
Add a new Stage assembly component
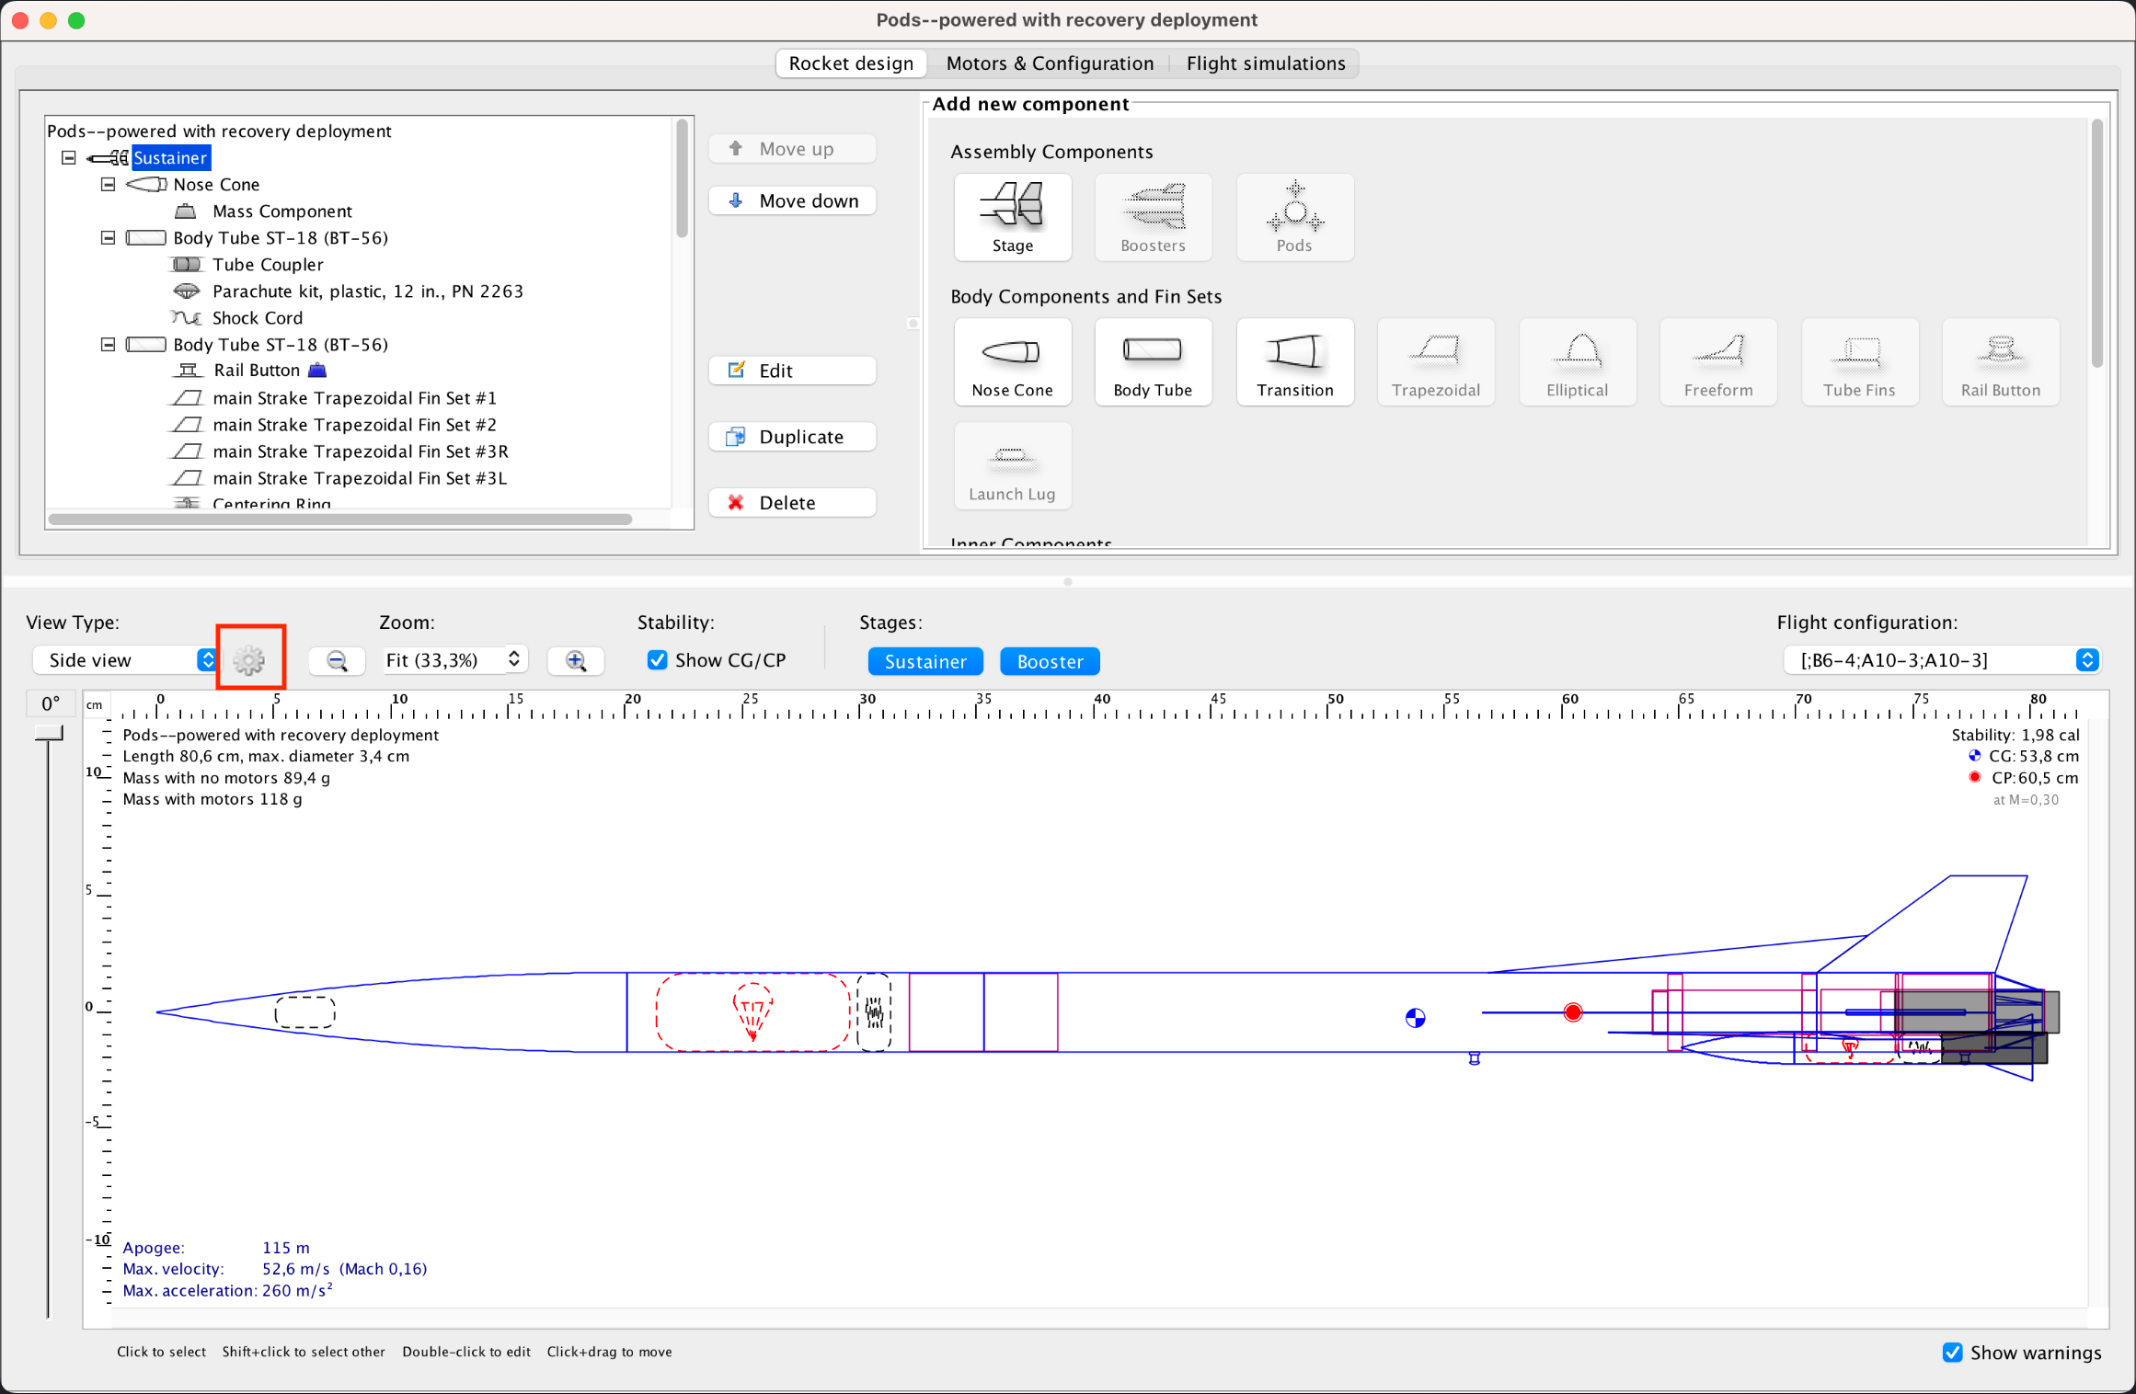pos(1012,217)
